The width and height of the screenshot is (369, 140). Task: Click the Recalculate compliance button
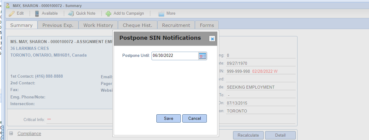click(248, 135)
